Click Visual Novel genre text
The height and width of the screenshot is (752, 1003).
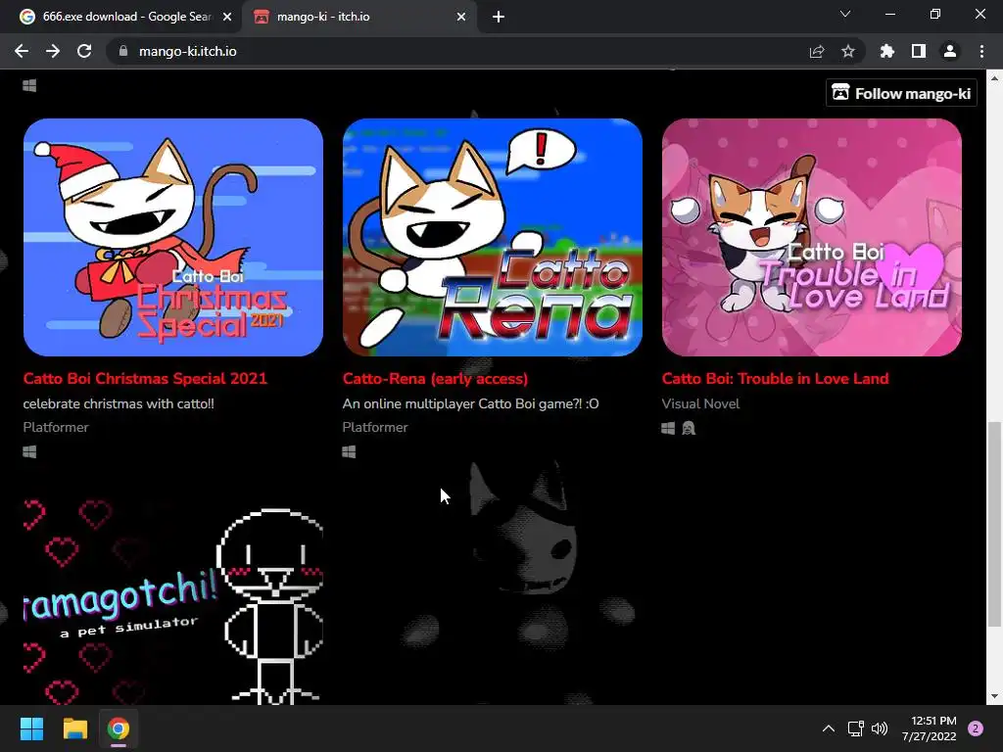point(700,403)
